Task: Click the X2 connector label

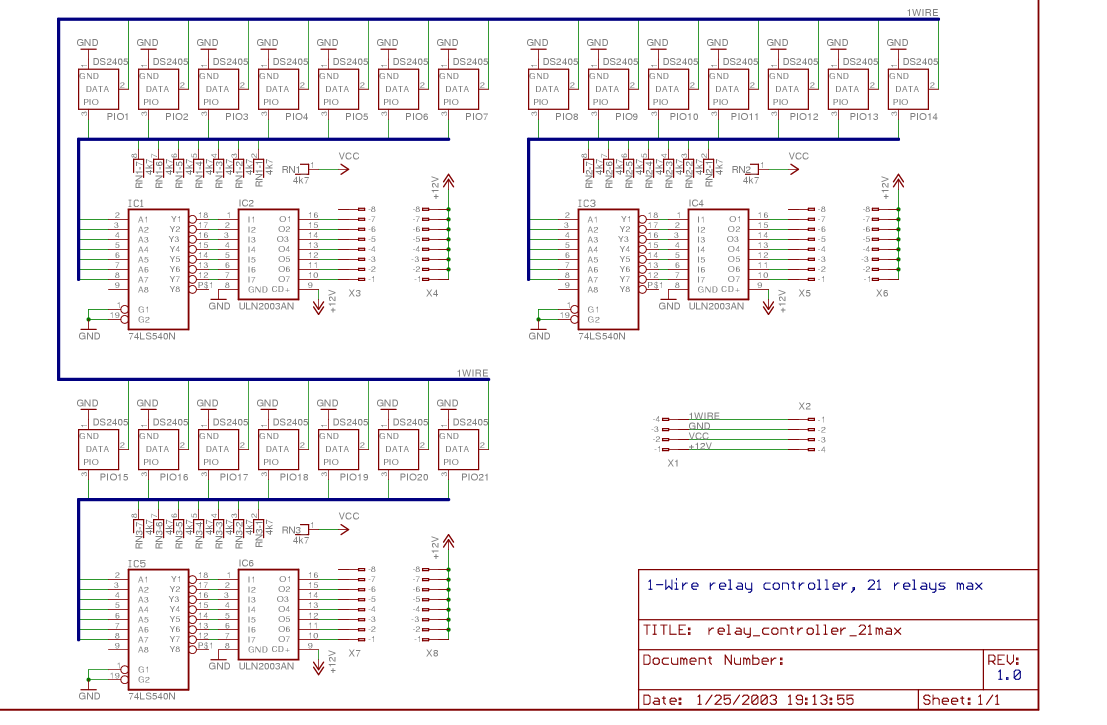Action: point(804,406)
